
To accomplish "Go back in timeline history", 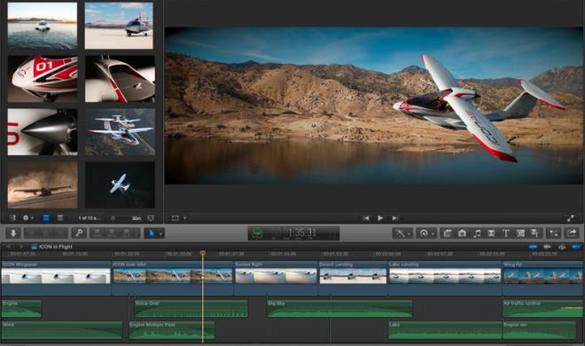I will [9, 247].
